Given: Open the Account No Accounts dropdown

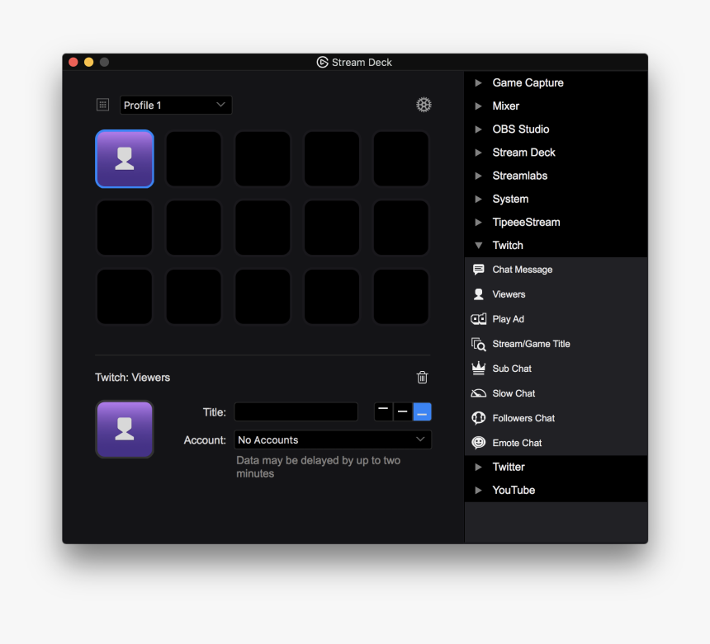Looking at the screenshot, I should (x=333, y=440).
